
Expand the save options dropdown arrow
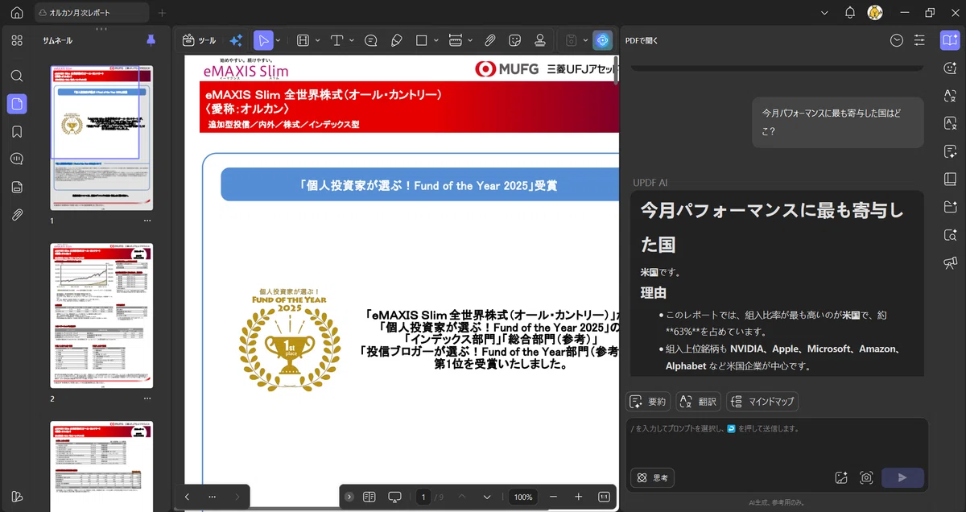(585, 40)
